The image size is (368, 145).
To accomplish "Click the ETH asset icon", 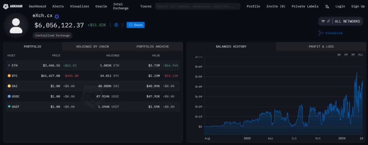I will tap(9, 66).
